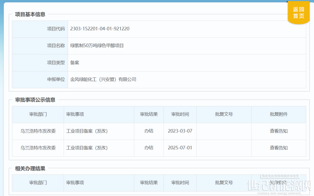Click 审批时间 header in 审批事项公示信息 table
This screenshot has width=314, height=196.
click(180, 114)
